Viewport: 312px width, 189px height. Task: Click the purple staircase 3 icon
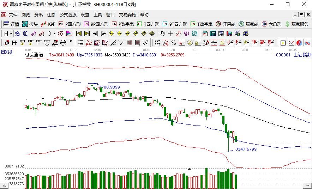click(x=34, y=33)
